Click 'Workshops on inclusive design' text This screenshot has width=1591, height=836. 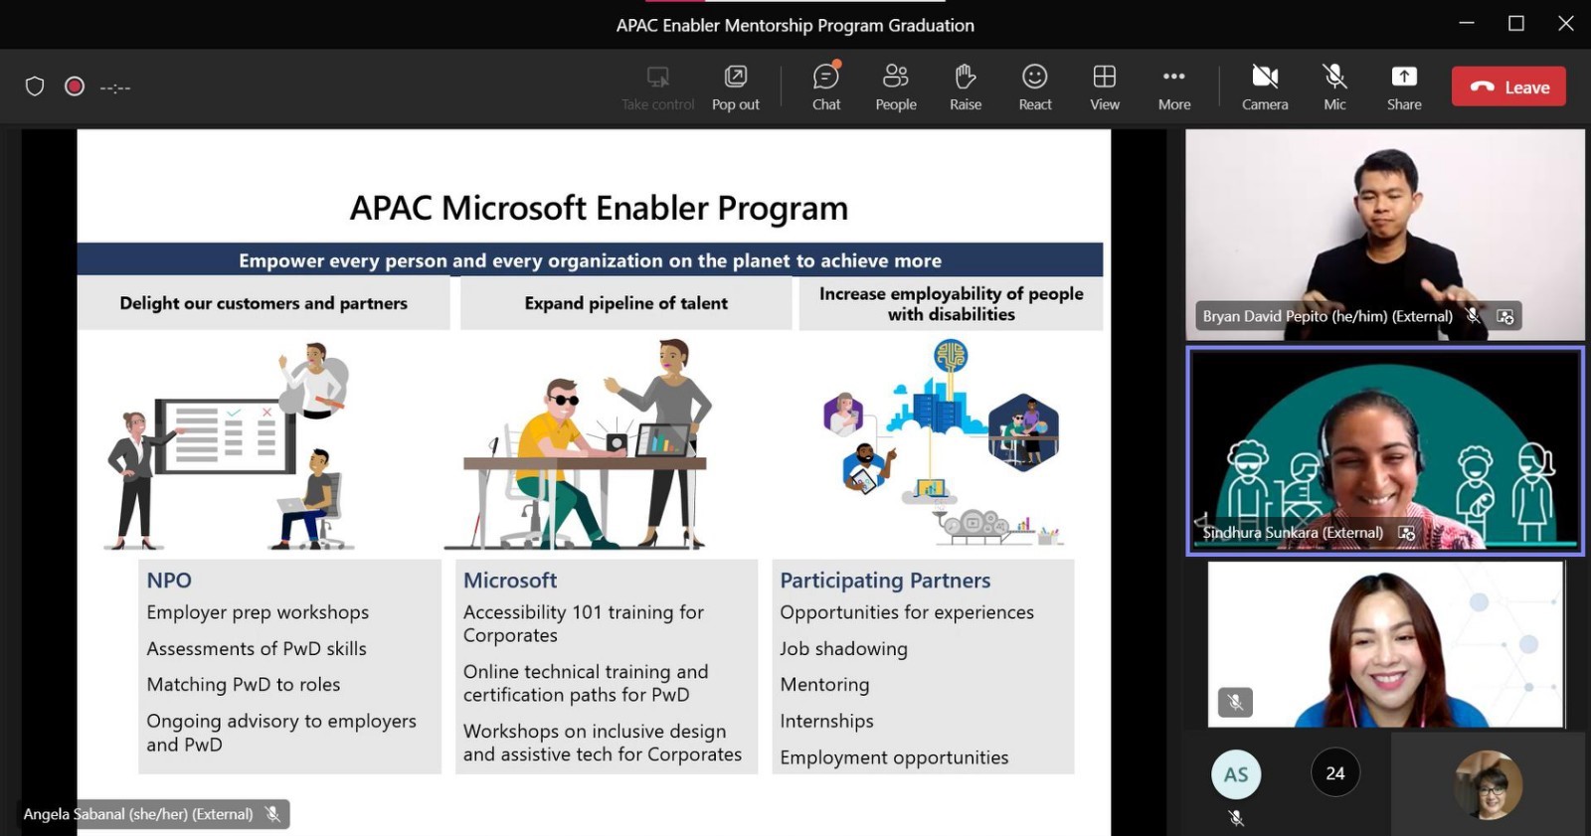(603, 743)
